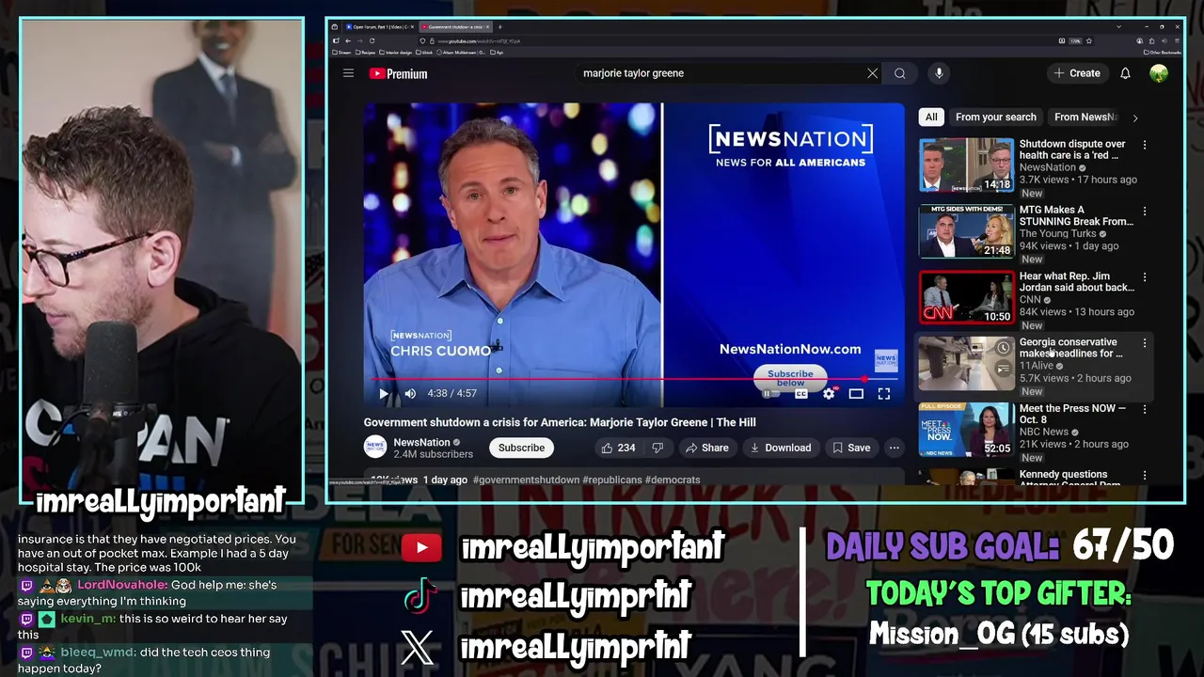Open the #republicans hashtag
This screenshot has height=677, width=1204.
point(612,480)
